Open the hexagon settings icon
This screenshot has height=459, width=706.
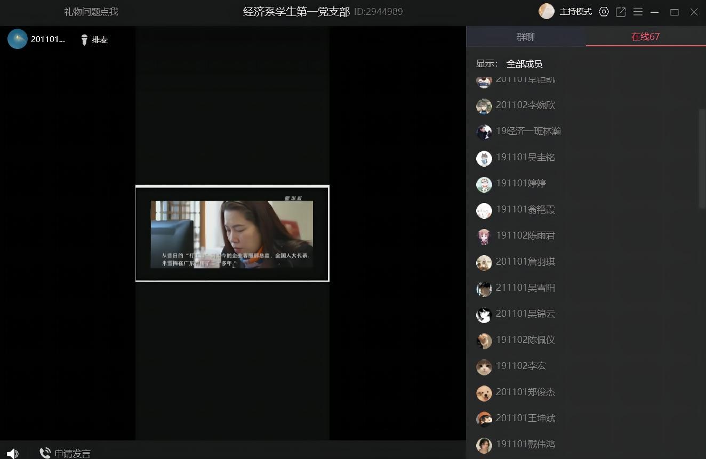point(604,12)
